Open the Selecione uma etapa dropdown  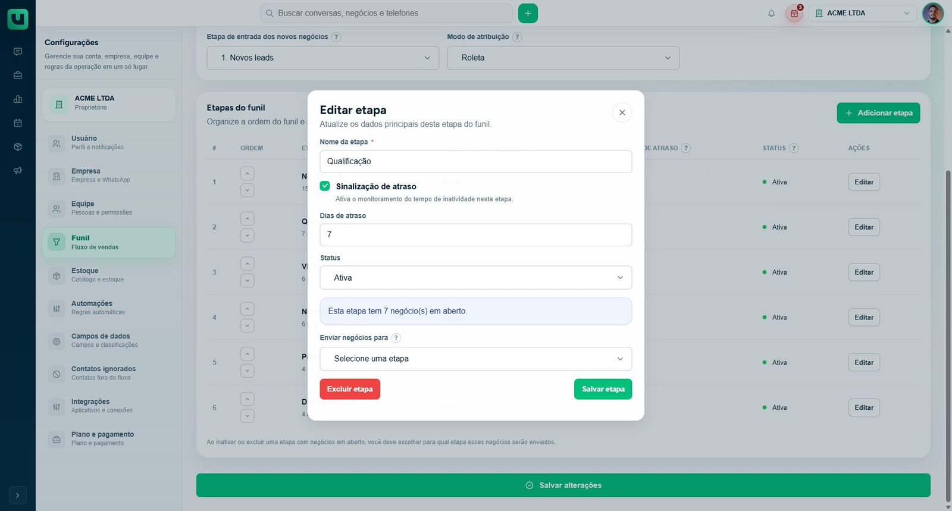[475, 359]
